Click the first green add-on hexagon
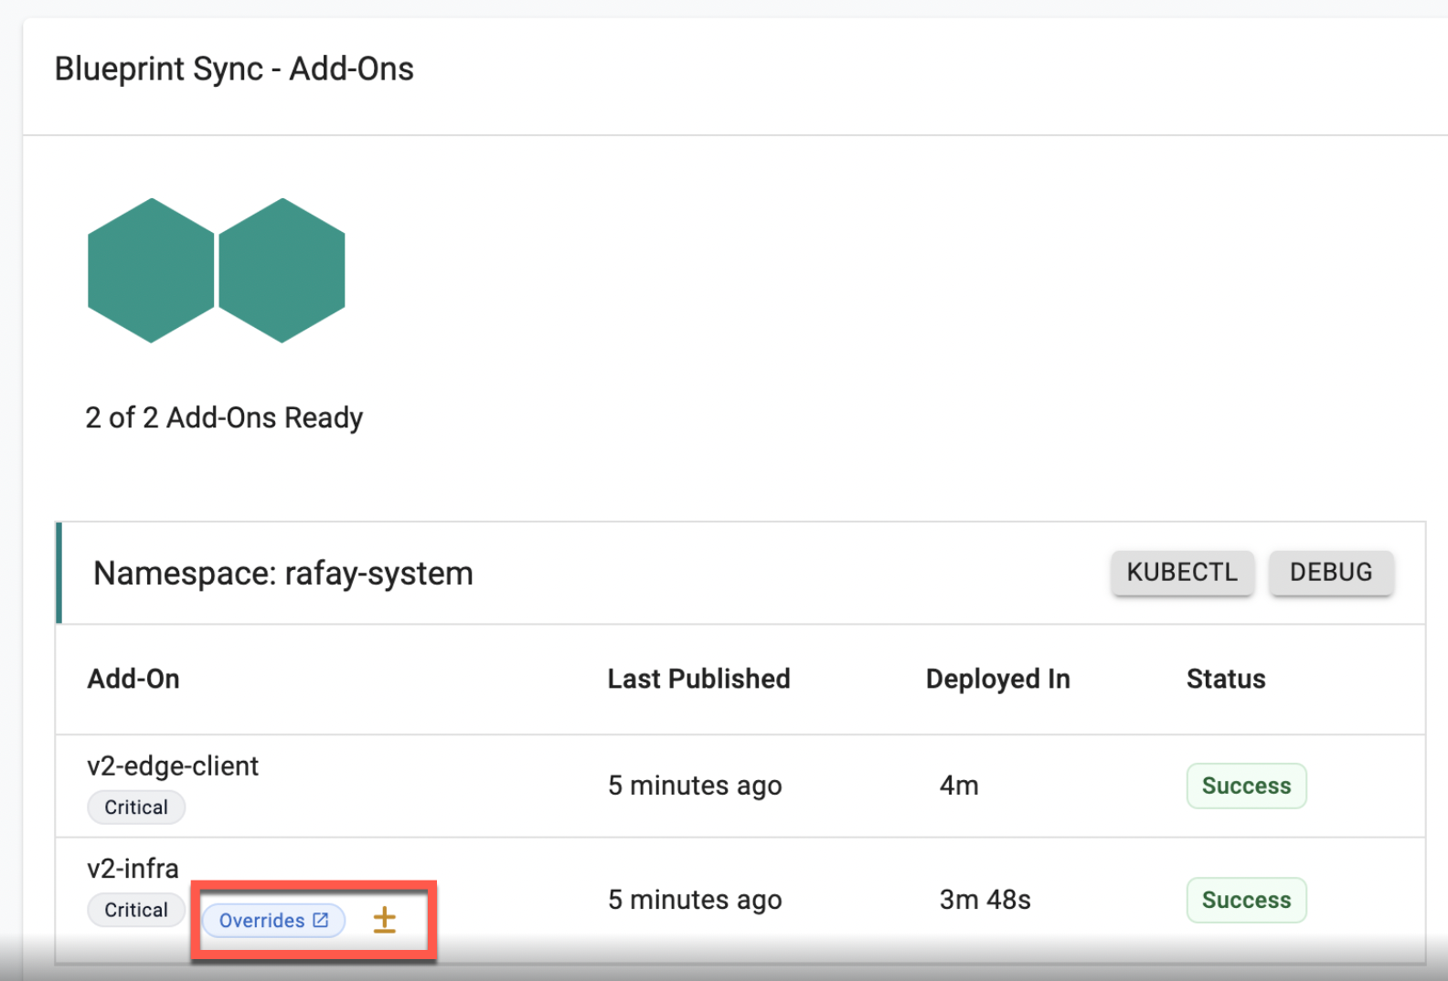This screenshot has height=981, width=1448. (151, 270)
